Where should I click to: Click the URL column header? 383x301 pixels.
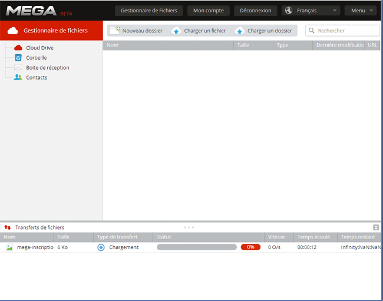coord(372,45)
